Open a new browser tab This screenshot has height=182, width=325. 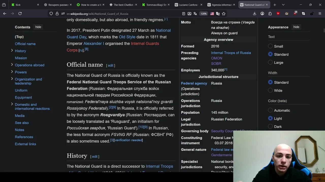275,5
